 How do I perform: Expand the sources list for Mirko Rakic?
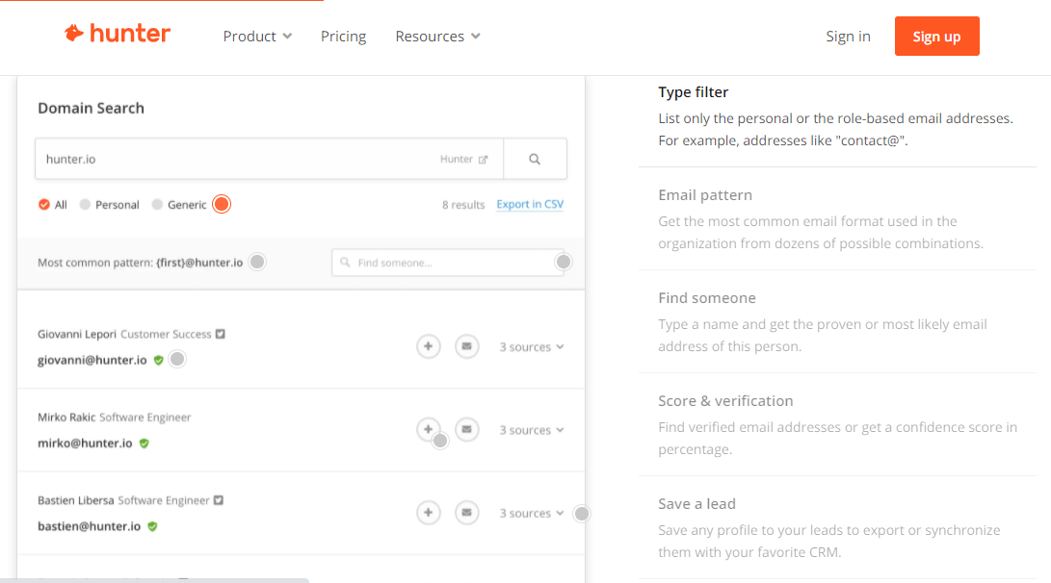532,430
